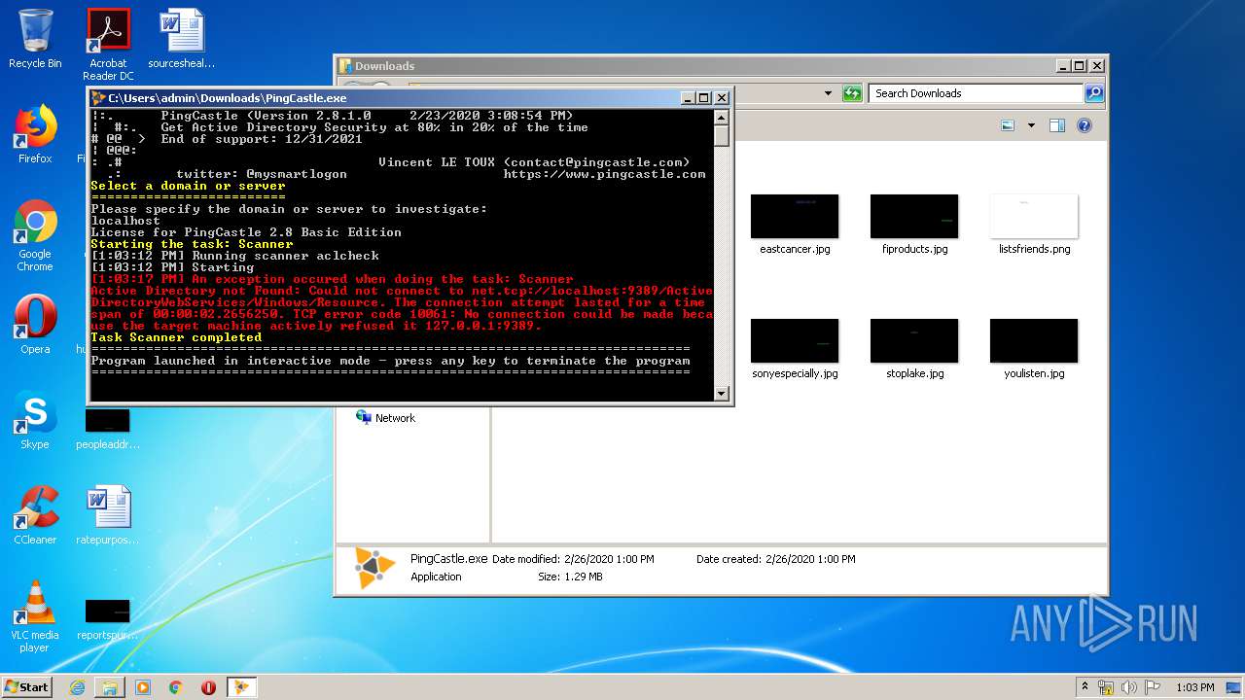Open Google Chrome desktop shortcut
Screen dimensions: 1245x700
pyautogui.click(x=35, y=235)
